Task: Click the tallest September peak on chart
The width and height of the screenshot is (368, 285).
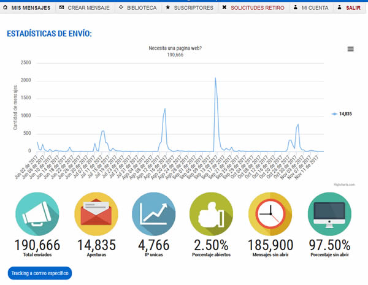Action: pos(215,78)
